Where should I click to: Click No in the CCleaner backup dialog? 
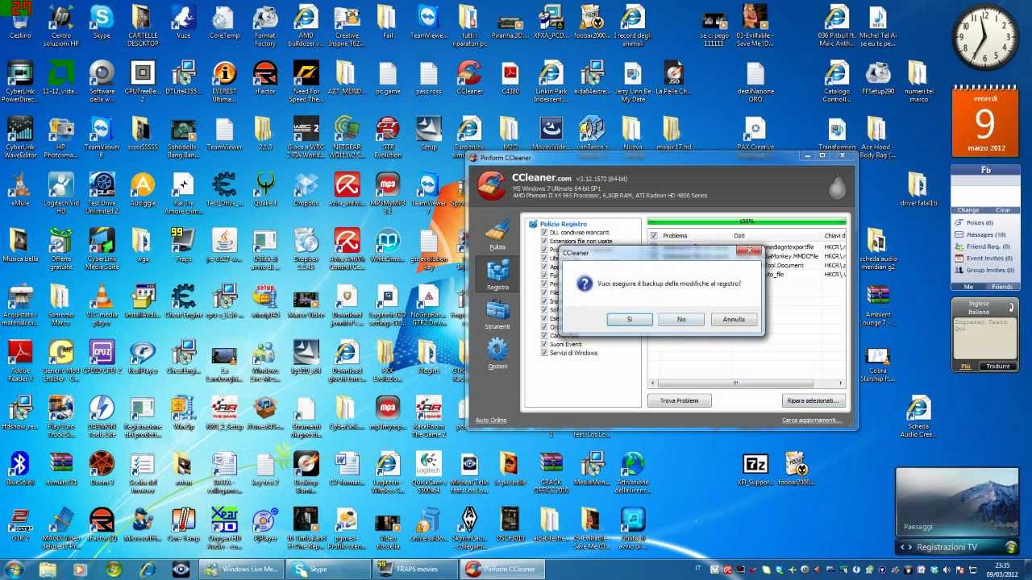[x=681, y=319]
